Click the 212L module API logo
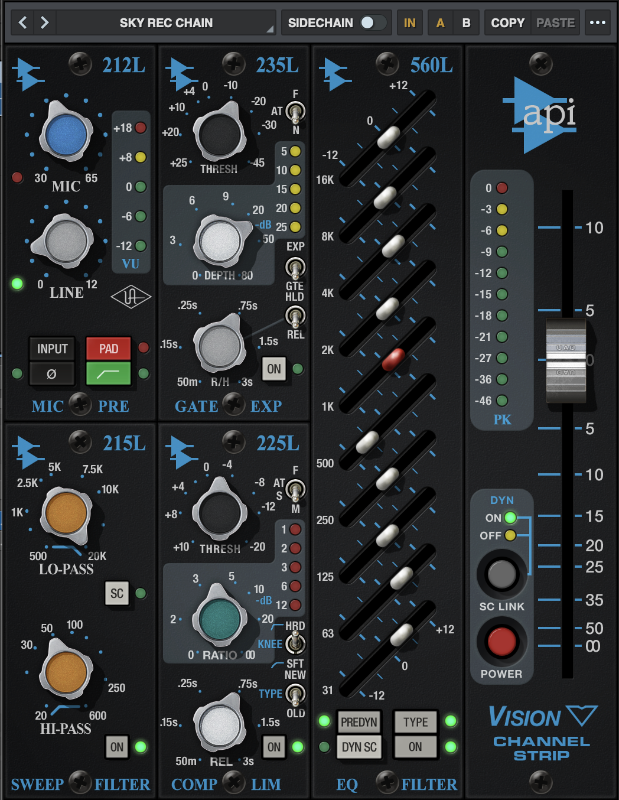The width and height of the screenshot is (619, 800). pyautogui.click(x=28, y=74)
